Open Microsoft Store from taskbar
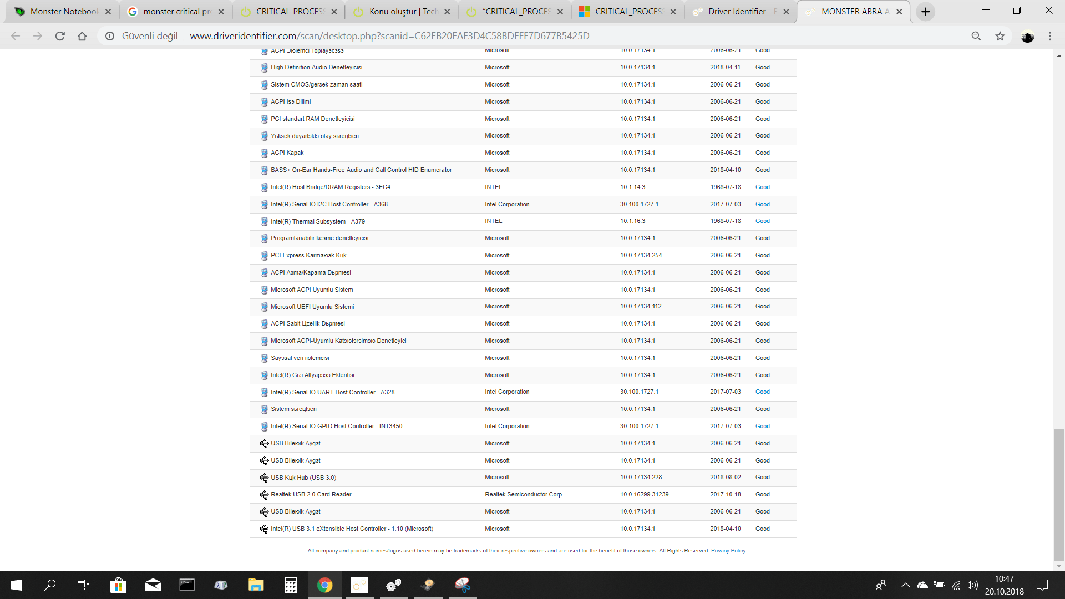The height and width of the screenshot is (599, 1065). pyautogui.click(x=118, y=585)
